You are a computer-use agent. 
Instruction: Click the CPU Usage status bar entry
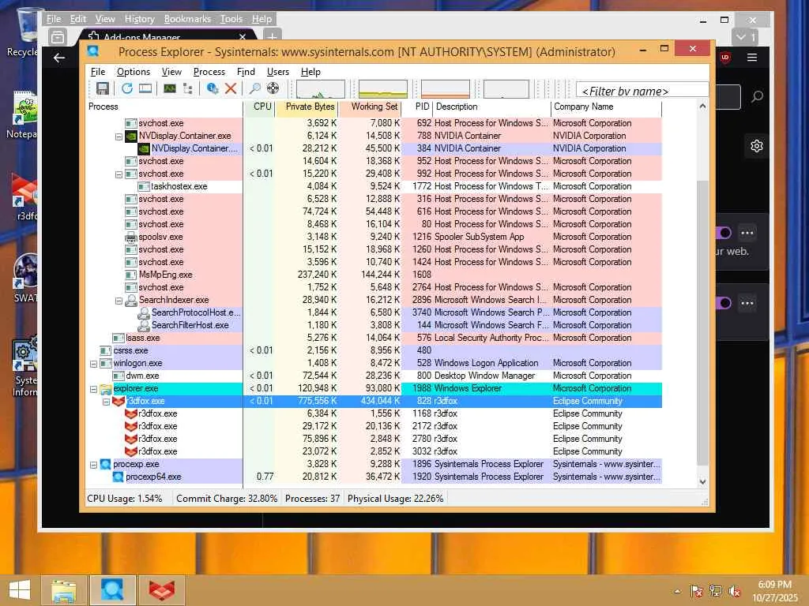124,499
